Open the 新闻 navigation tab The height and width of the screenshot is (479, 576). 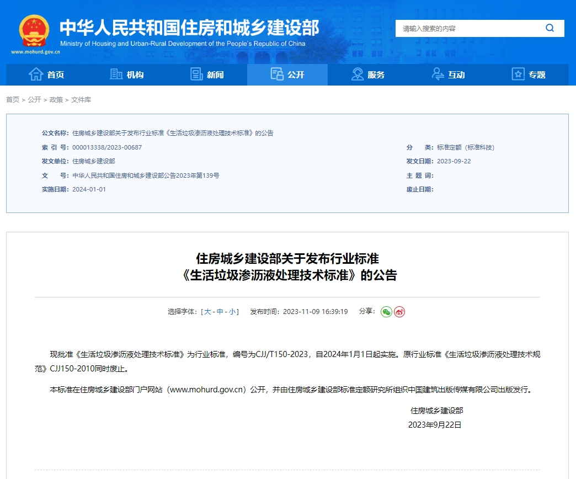[207, 74]
